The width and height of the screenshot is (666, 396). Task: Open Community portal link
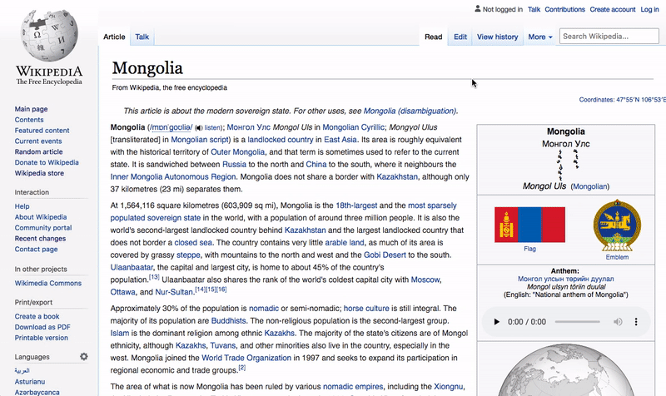43,227
